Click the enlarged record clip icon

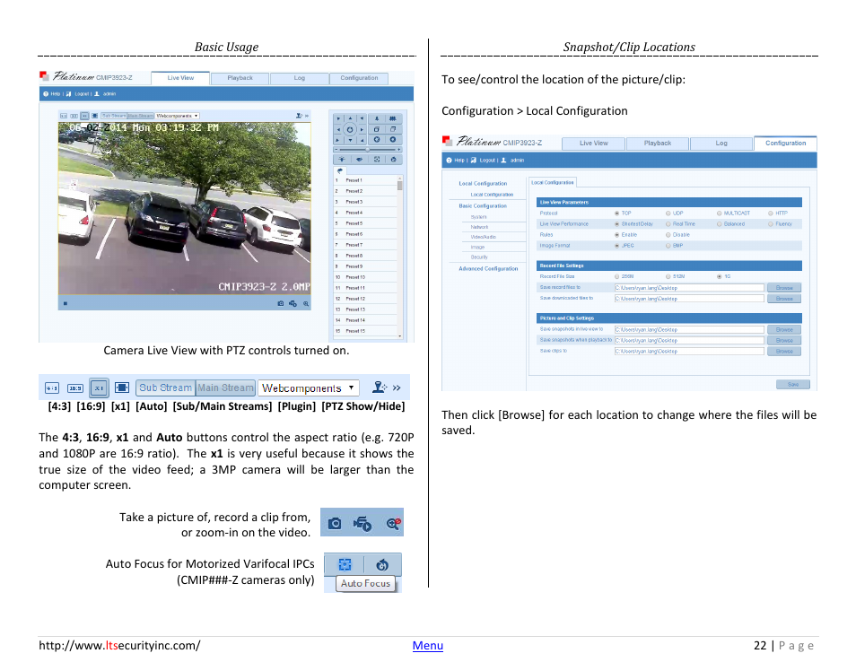[362, 523]
